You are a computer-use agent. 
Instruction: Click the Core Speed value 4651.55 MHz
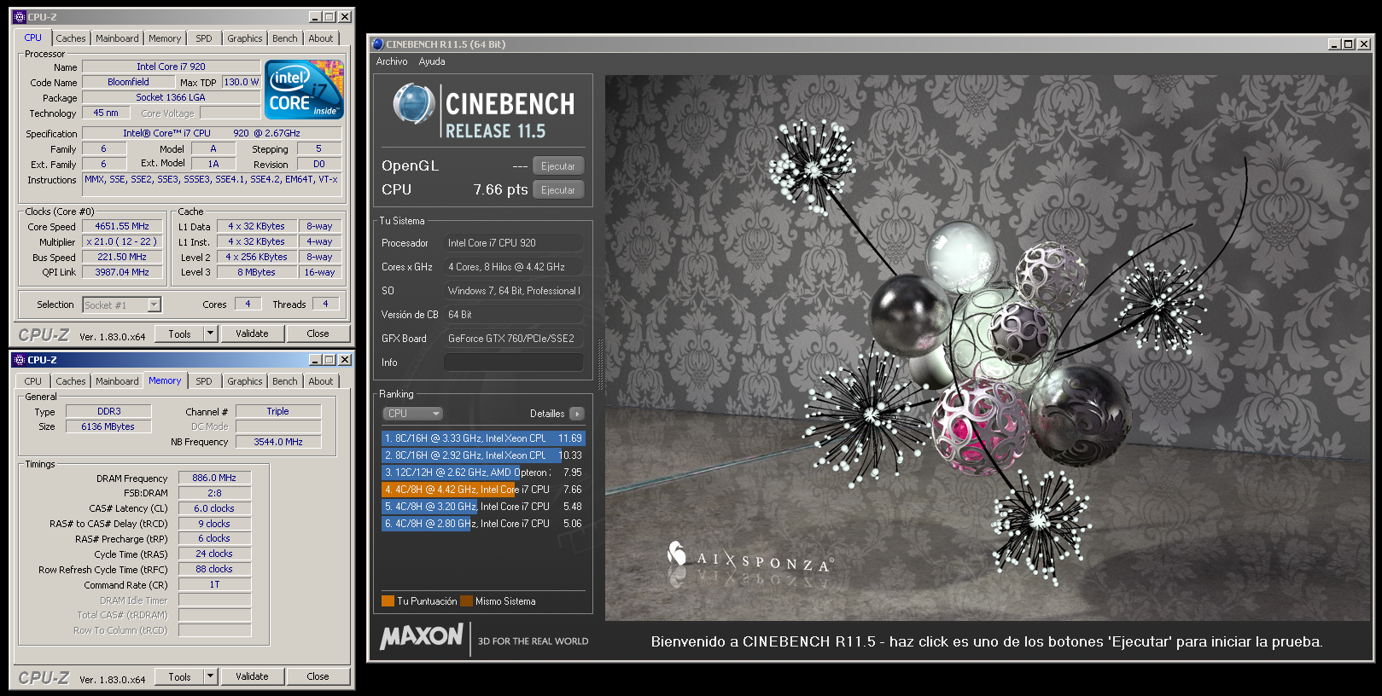pos(122,226)
